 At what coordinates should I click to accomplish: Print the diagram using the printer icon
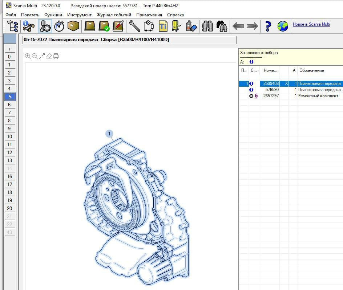[56, 56]
